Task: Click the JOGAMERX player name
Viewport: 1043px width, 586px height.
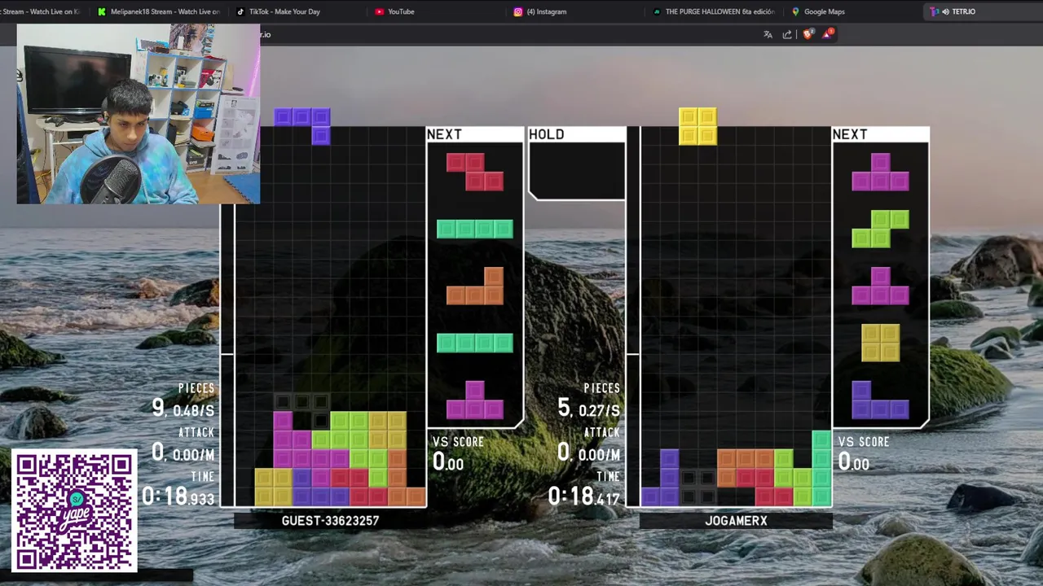Action: click(736, 521)
